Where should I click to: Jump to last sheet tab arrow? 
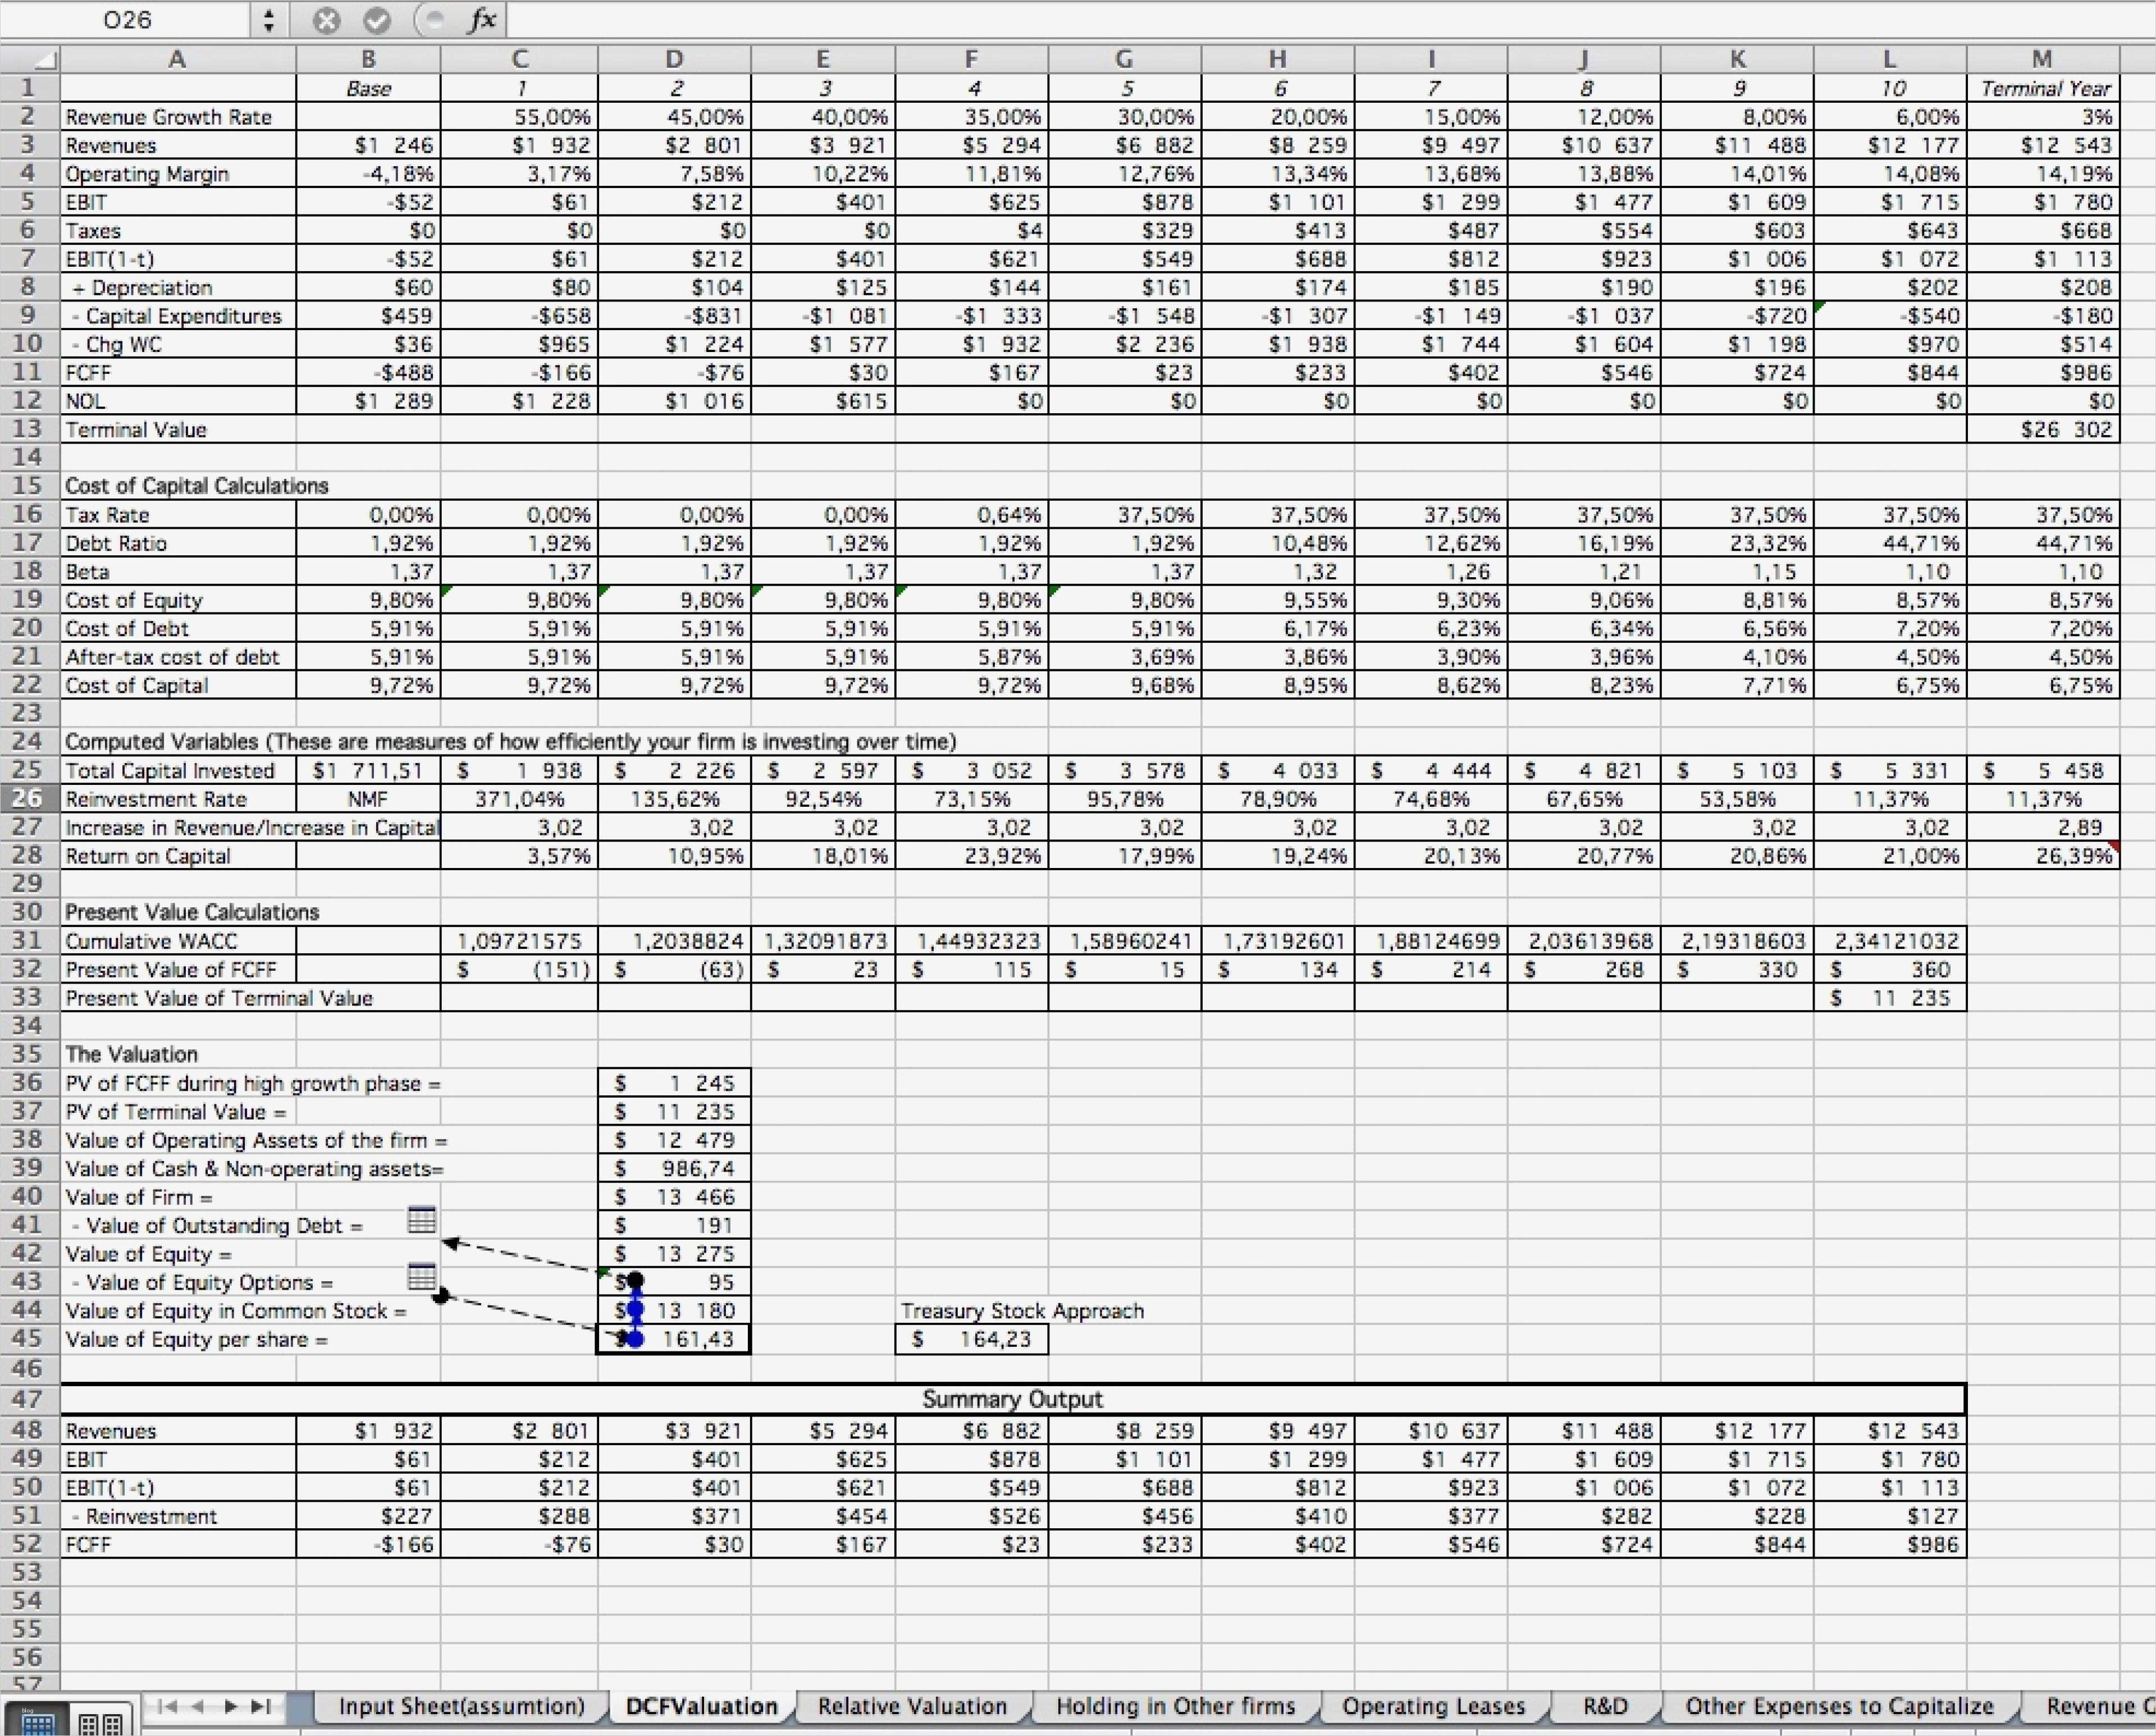(x=261, y=1706)
